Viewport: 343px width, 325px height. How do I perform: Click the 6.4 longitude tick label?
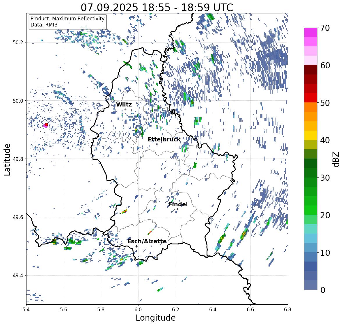pos(213,309)
